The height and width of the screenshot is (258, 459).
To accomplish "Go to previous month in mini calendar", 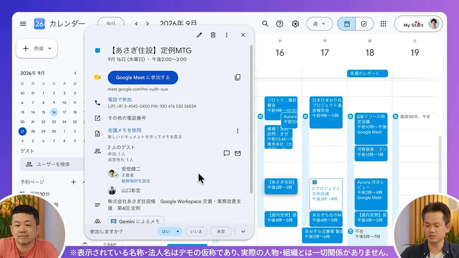I will 75,73.
